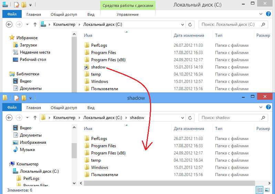Click navigation pane scrollbar thumb in shadow window

click(x=74, y=151)
